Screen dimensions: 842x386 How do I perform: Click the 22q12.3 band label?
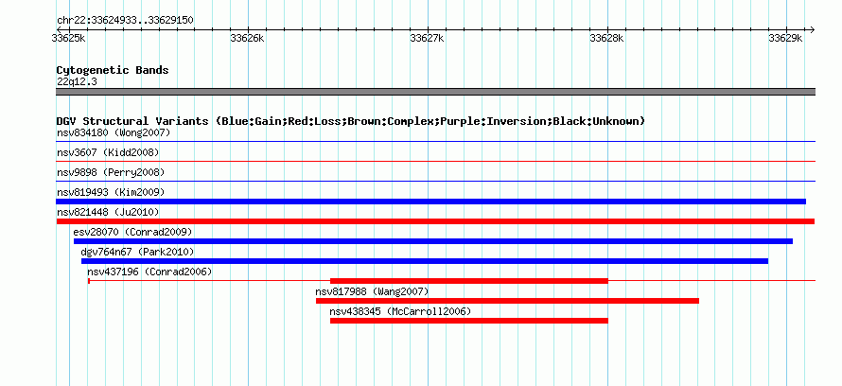[77, 82]
